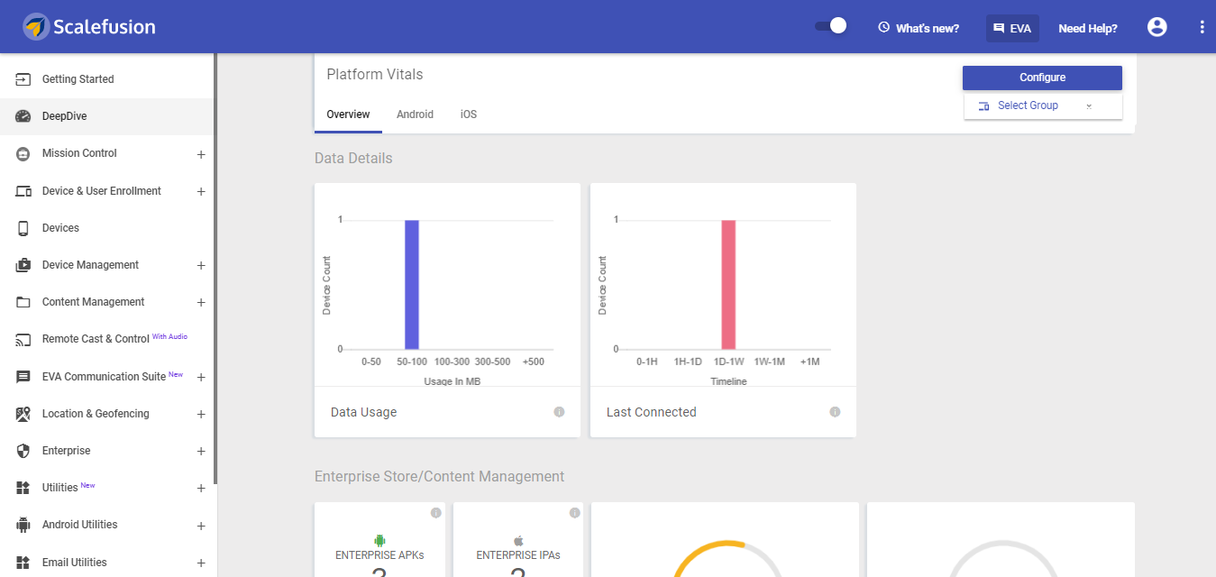Click the Devices phone icon

click(23, 228)
